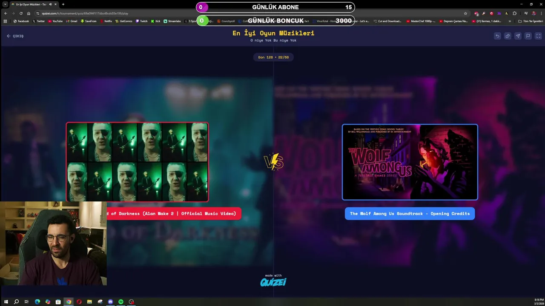Screen dimensions: 545x306
Task: Click the taskbar search icon
Action: pos(16,302)
